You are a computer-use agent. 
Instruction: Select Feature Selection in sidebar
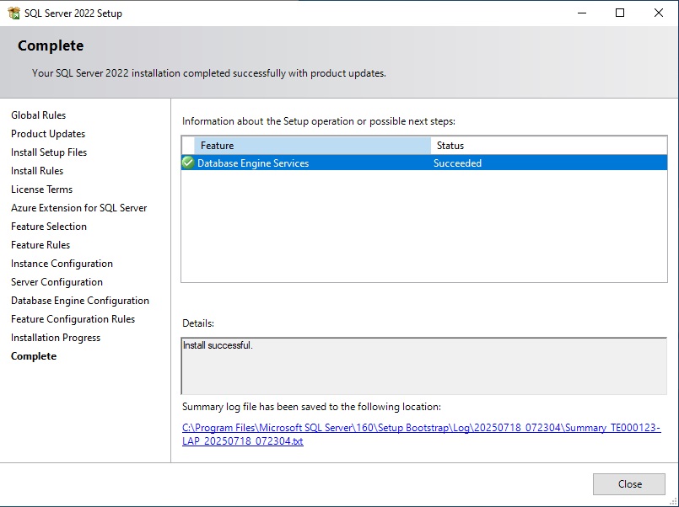[x=49, y=227]
